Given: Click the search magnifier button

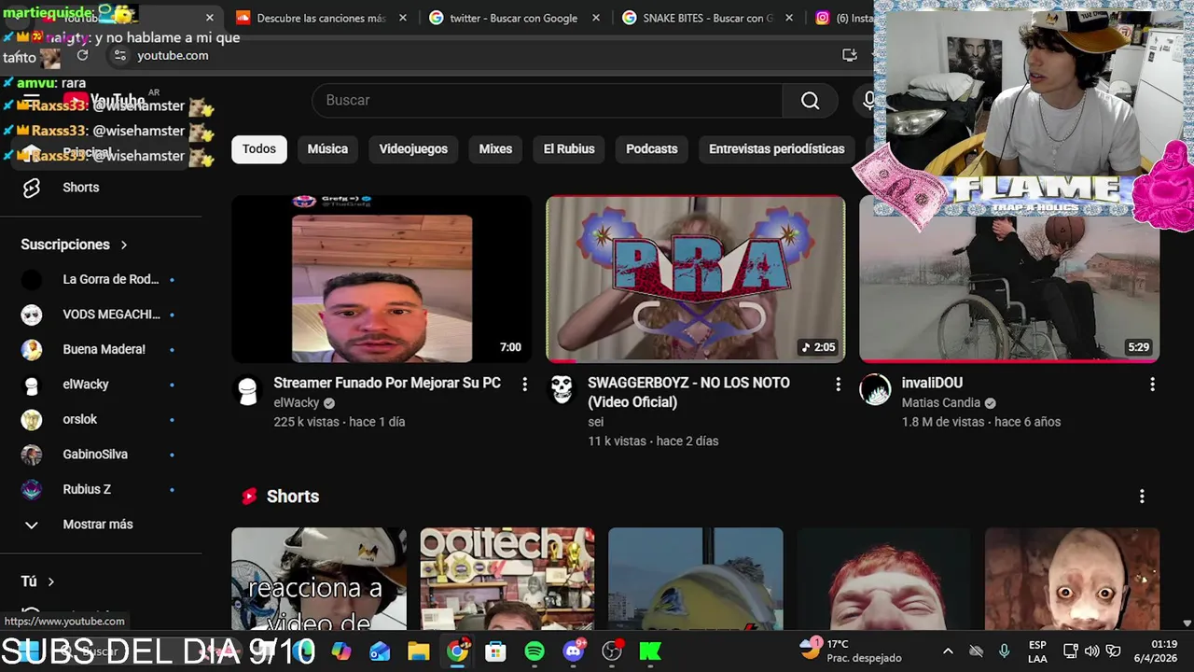Looking at the screenshot, I should pyautogui.click(x=810, y=101).
